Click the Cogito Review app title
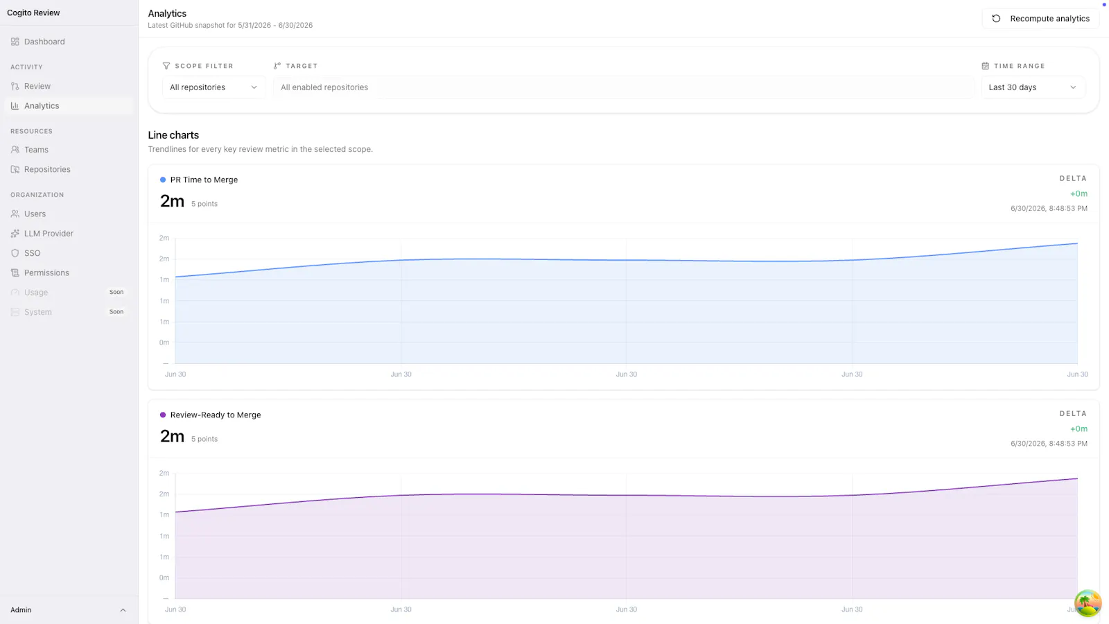1109x624 pixels. coord(33,12)
